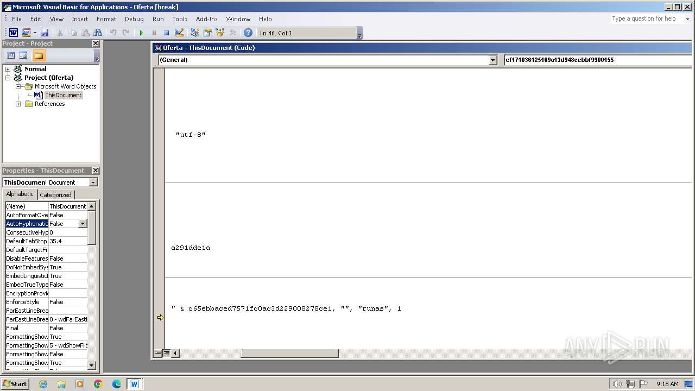Toggle Design Mode toolbar icon
Viewport: 695px width, 391px height.
[179, 33]
